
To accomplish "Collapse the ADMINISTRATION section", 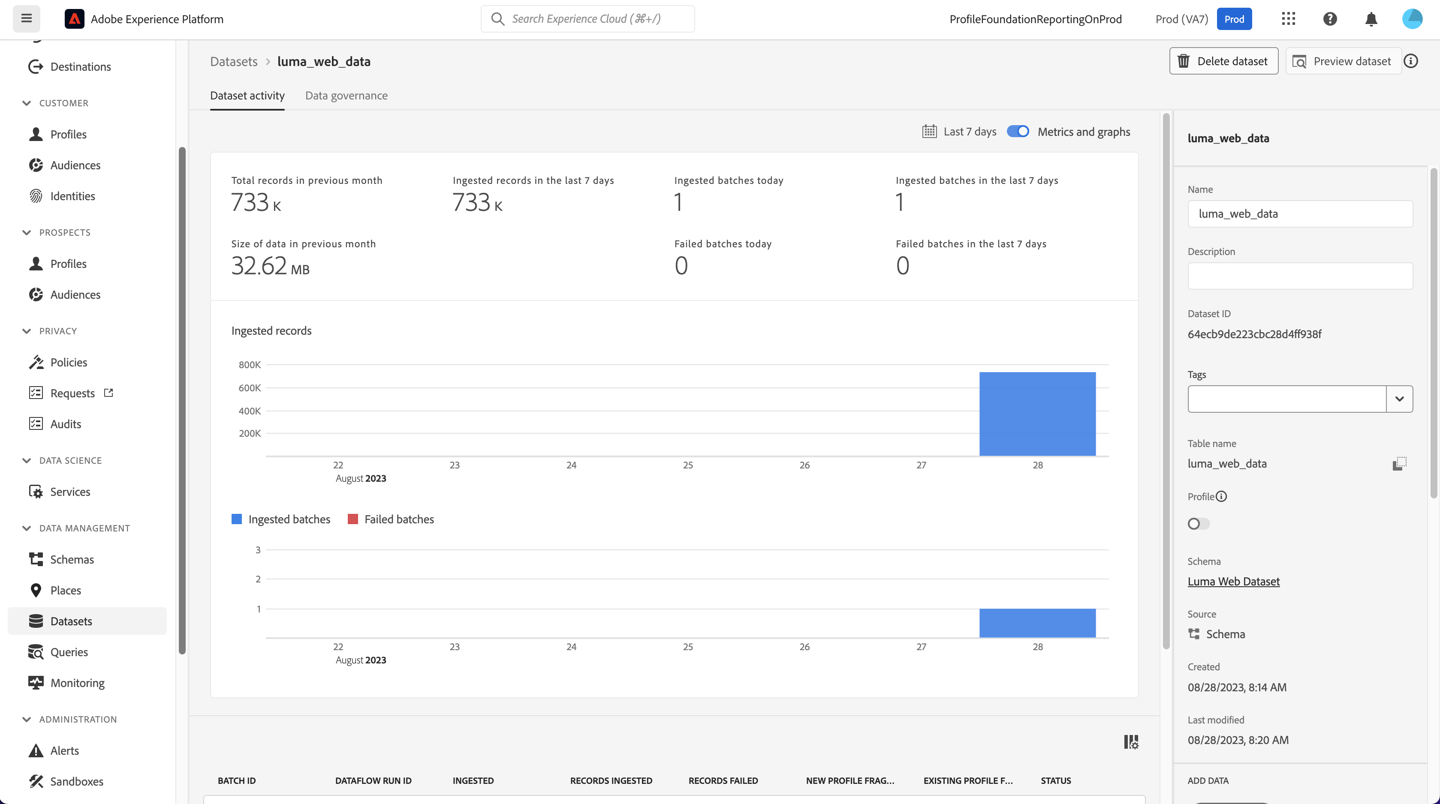I will [x=26, y=719].
